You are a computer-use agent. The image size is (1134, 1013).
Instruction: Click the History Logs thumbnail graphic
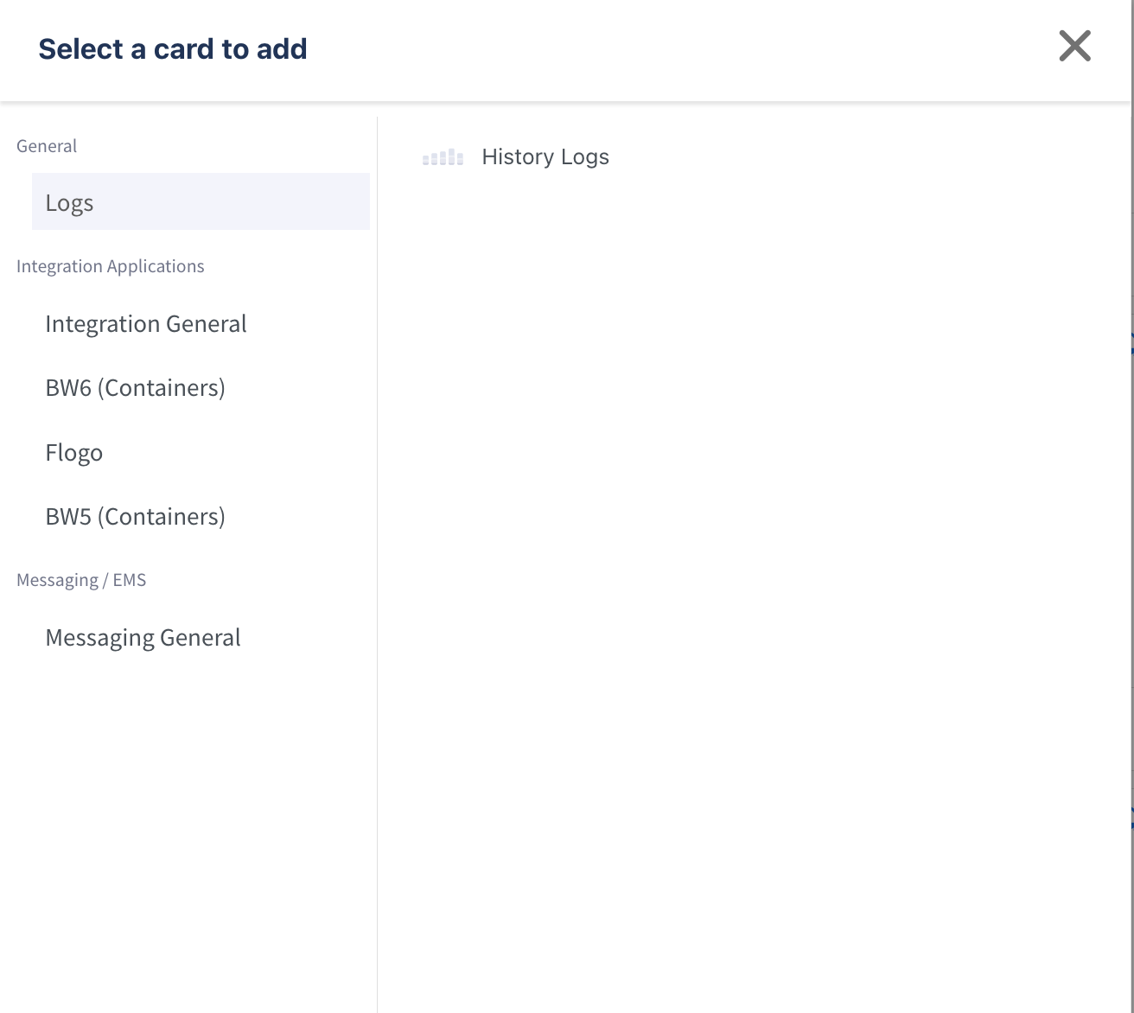click(443, 157)
